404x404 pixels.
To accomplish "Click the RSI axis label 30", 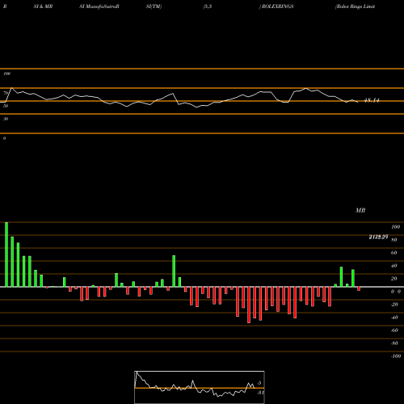I will [x=6, y=119].
